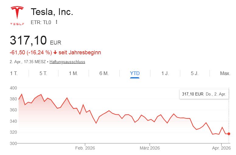
Task: Click the ETR: TL0 ticker label
Action: [x=41, y=22]
